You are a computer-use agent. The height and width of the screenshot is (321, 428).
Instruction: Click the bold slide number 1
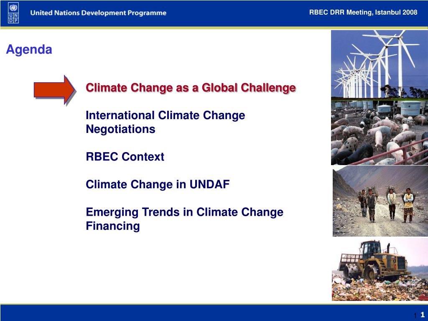(x=423, y=314)
